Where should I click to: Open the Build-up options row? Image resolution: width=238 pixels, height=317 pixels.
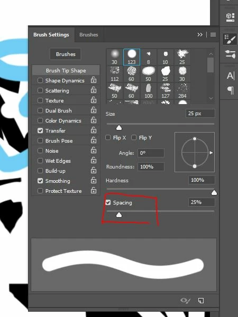coord(66,171)
